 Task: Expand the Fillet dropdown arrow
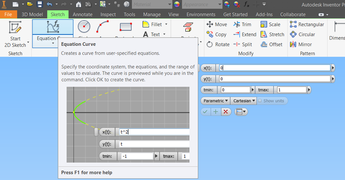(x=166, y=24)
